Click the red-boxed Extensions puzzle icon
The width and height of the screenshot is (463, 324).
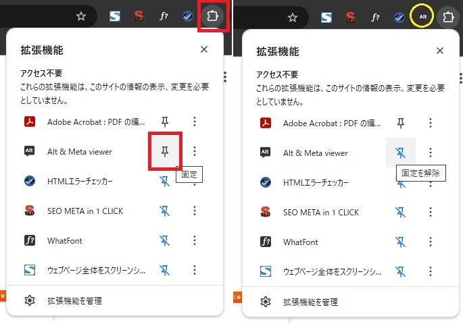tap(212, 16)
